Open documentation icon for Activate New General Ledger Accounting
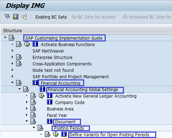The height and width of the screenshot is (138, 172). [33, 96]
